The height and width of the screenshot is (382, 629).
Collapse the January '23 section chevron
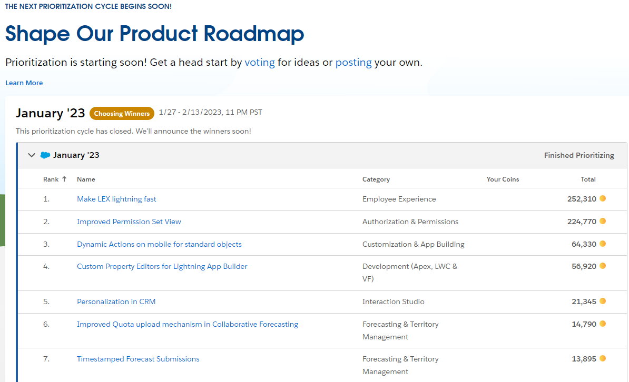coord(32,155)
